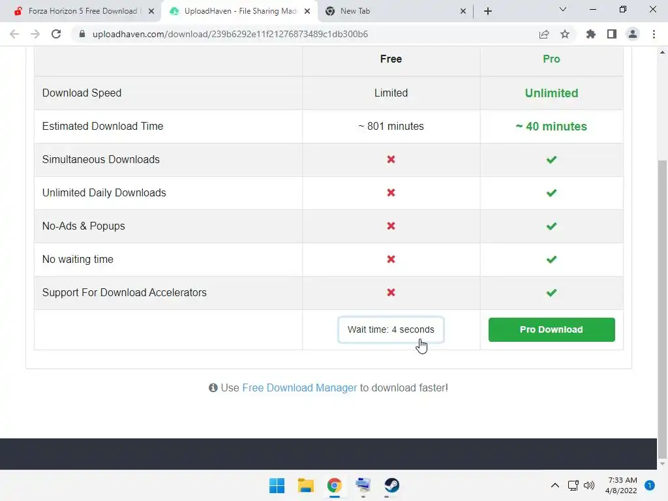
Task: Click the Pro Download button
Action: [551, 329]
